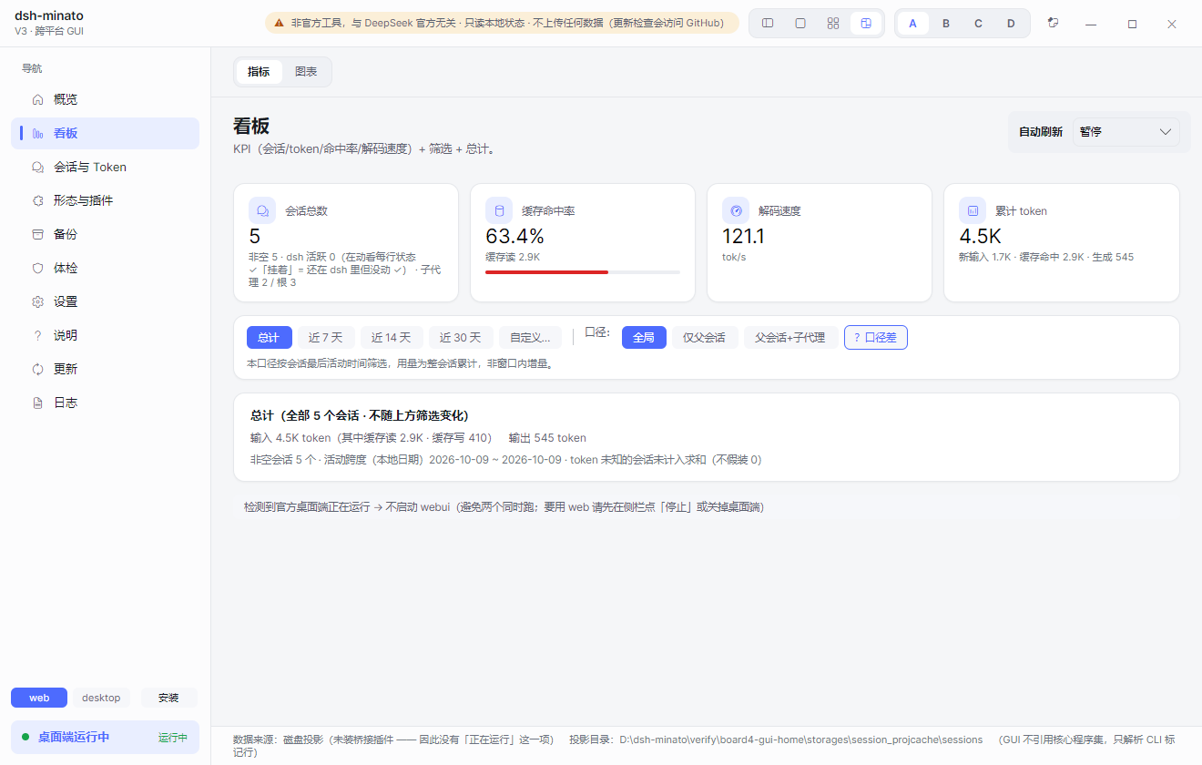1202x765 pixels.
Task: Open 设置 via its gear icon
Action: coord(37,301)
